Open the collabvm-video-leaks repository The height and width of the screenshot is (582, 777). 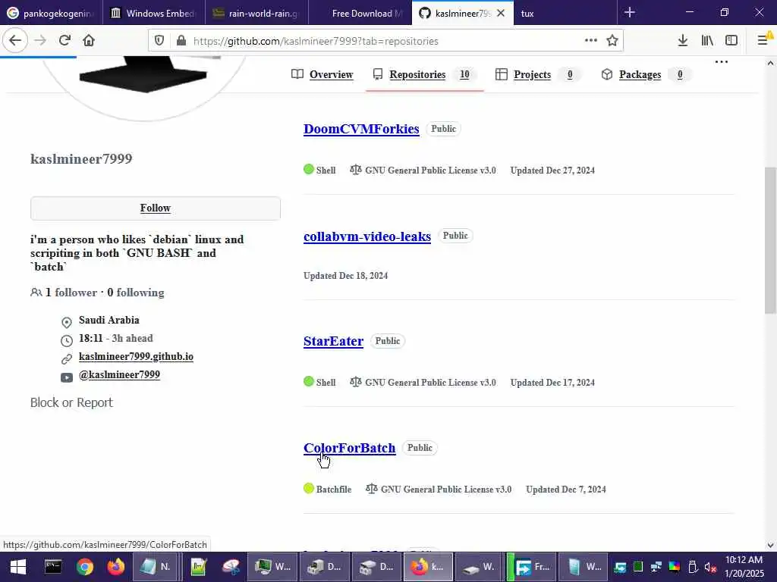[x=367, y=236]
